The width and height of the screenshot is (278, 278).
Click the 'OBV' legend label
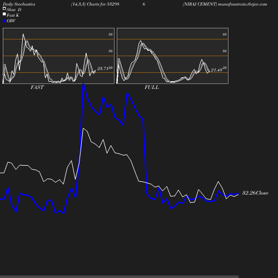[11, 21]
